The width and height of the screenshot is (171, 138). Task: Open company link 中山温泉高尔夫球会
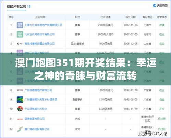click(36, 109)
